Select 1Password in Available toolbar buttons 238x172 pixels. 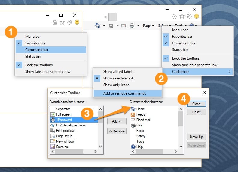tap(64, 120)
